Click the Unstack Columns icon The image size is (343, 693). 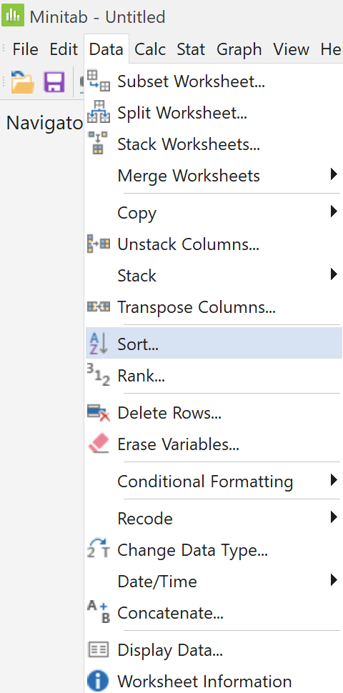(98, 244)
